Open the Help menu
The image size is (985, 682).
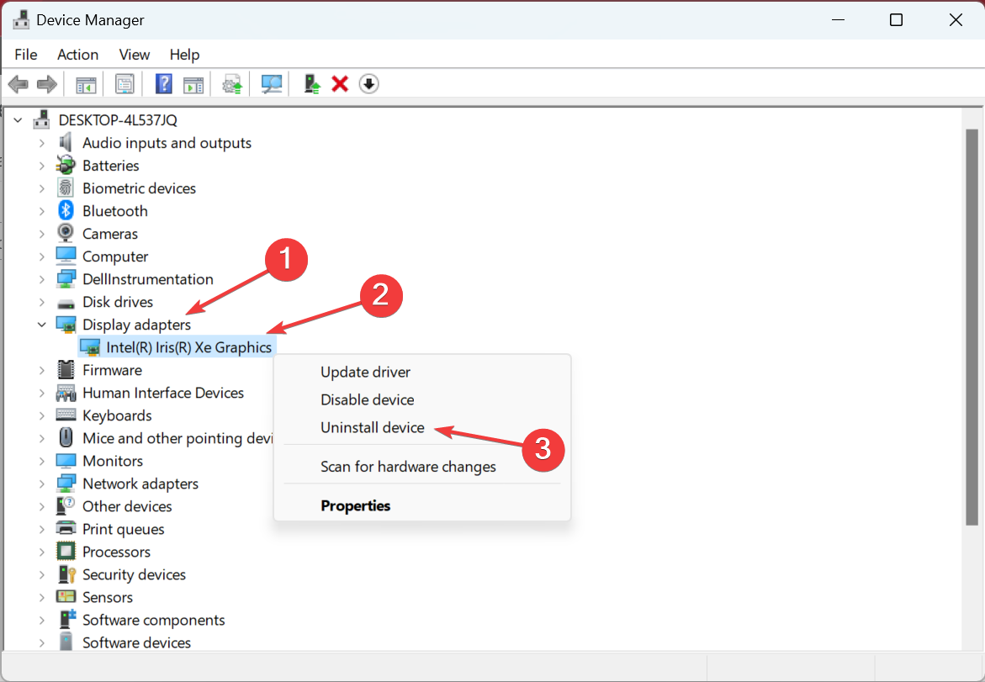pos(185,55)
